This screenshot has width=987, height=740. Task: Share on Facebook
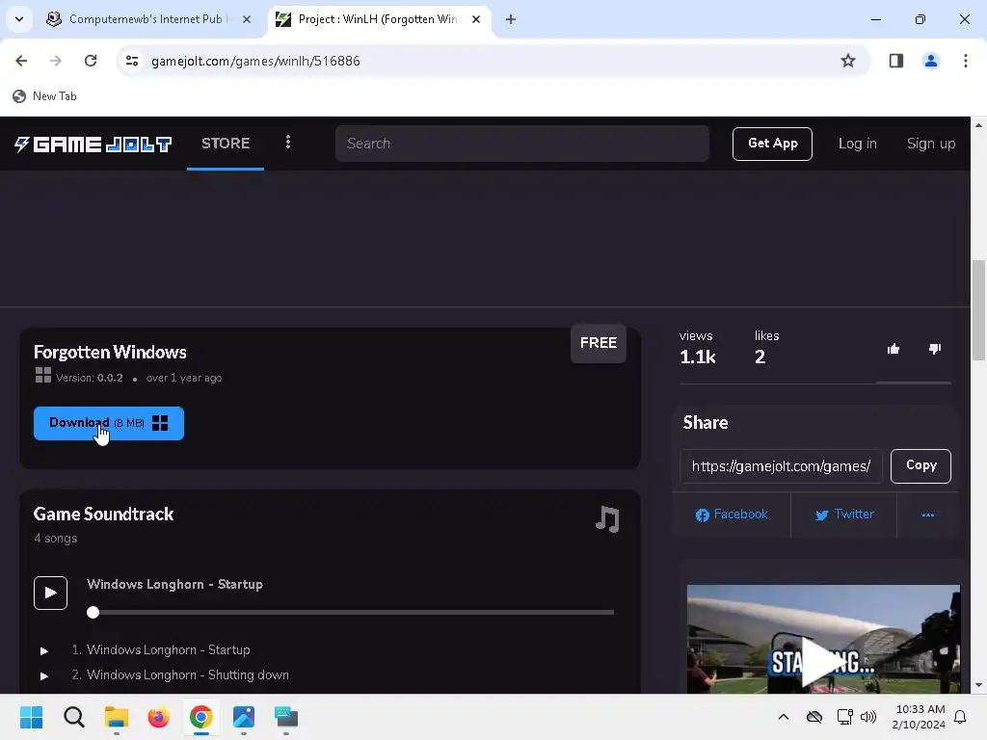pos(732,515)
